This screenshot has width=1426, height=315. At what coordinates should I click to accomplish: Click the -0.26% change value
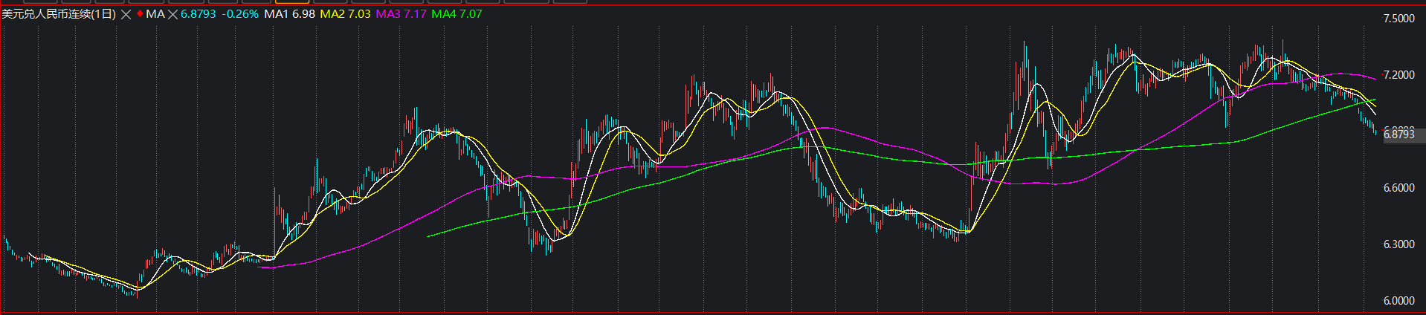click(x=240, y=14)
